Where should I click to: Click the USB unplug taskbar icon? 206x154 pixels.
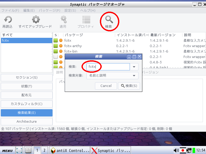tap(28, 150)
